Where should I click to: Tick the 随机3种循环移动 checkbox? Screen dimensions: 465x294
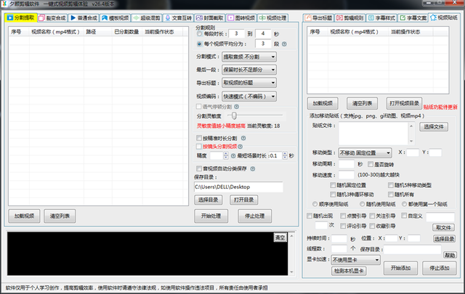pos(333,195)
